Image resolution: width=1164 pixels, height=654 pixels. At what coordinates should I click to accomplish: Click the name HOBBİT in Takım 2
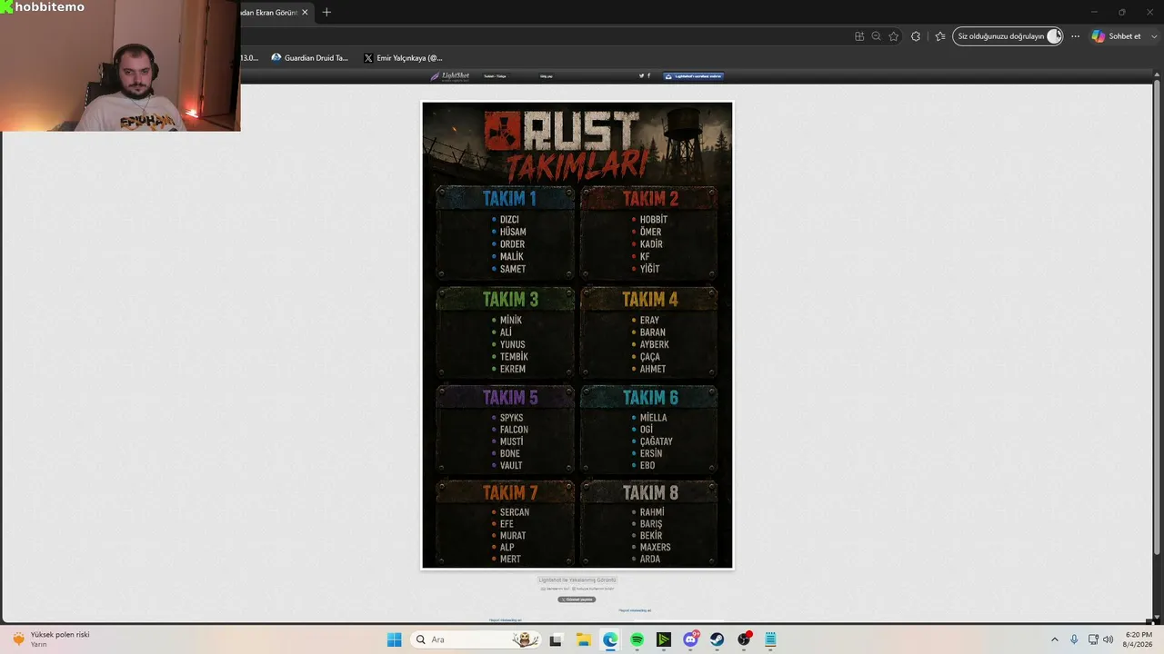click(x=654, y=220)
